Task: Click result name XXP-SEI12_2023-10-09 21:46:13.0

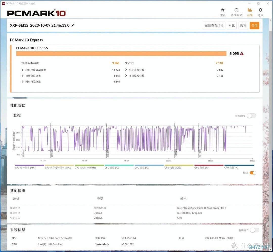Action: (x=40, y=25)
